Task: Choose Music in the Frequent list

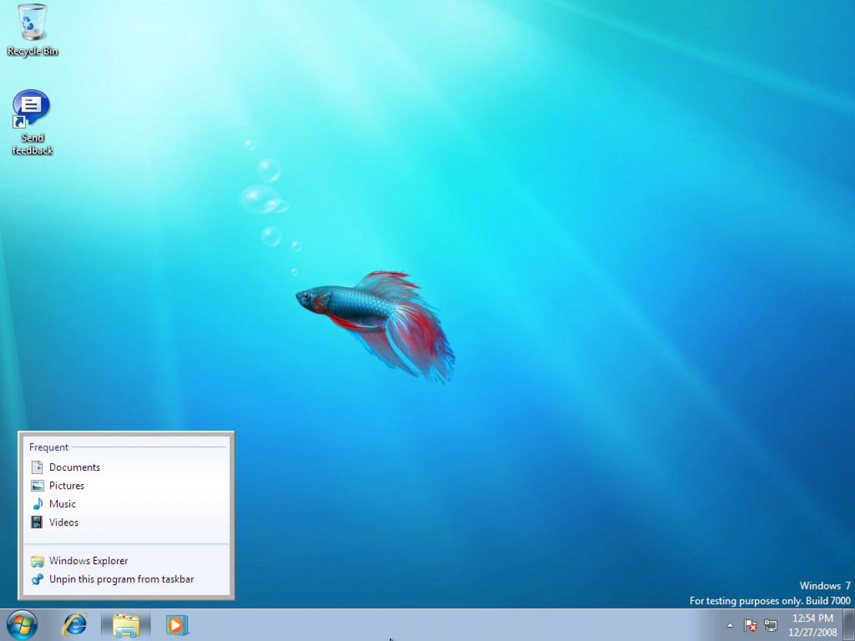Action: pos(127,504)
